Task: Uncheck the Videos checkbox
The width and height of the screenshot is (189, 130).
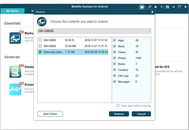Action: 114,52
